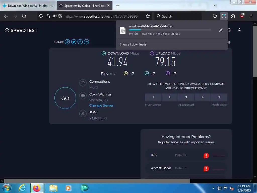Viewport: 257px width, 193px height.
Task: Click the volume speaker tray icon
Action: (x=232, y=188)
